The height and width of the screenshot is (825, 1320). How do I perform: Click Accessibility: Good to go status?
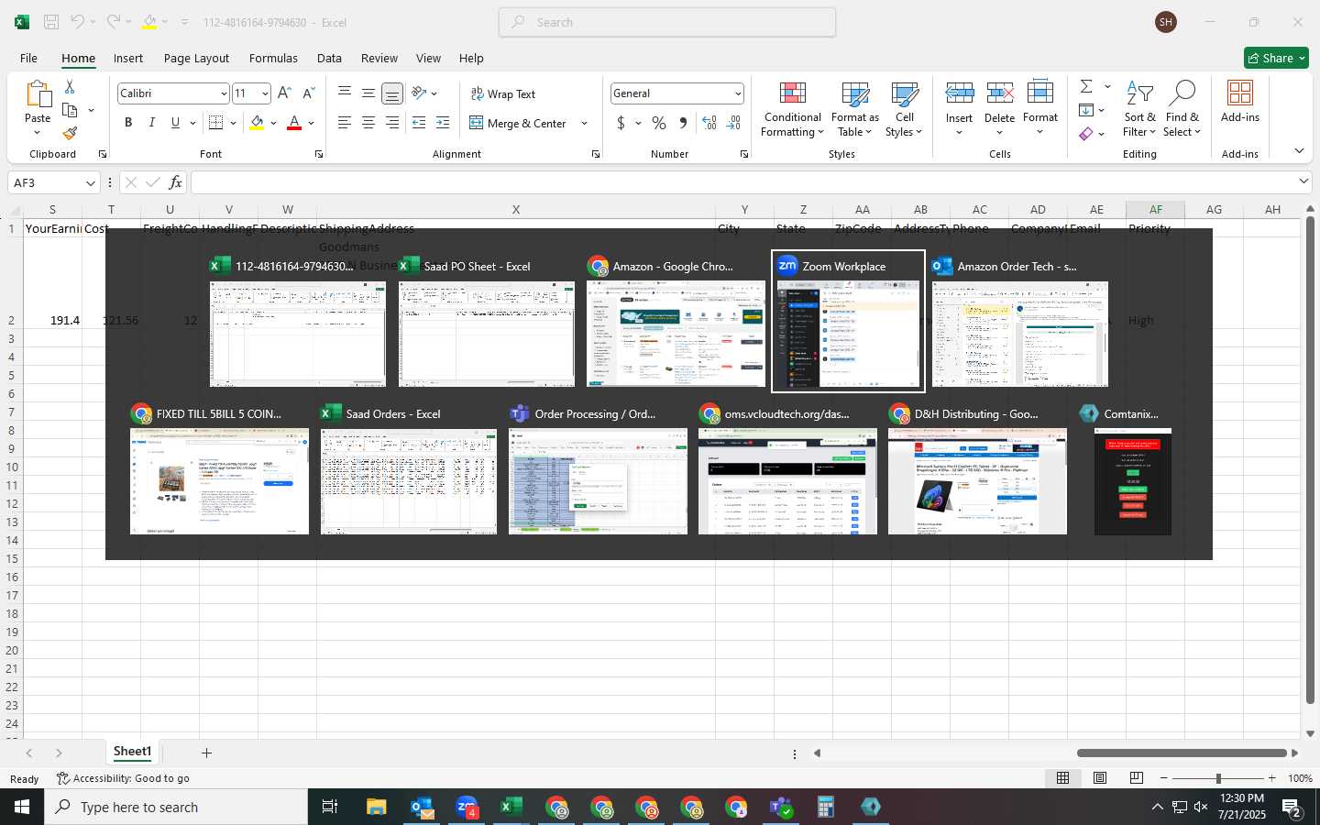coord(123,778)
